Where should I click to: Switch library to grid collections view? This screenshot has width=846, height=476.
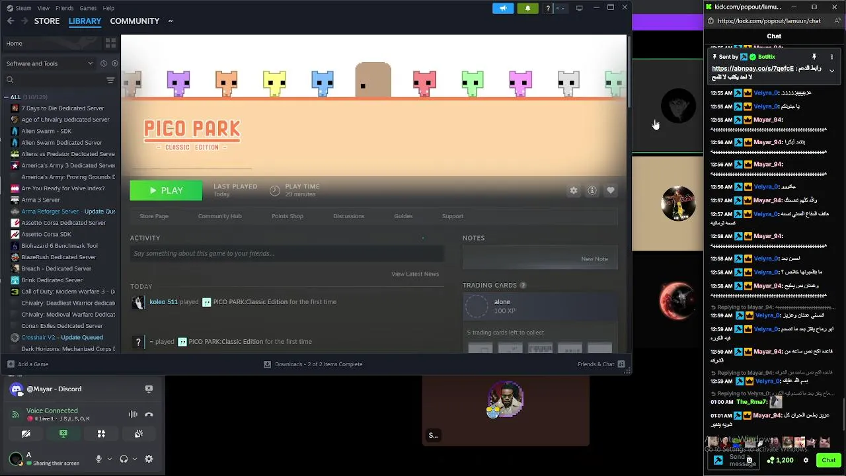click(110, 43)
